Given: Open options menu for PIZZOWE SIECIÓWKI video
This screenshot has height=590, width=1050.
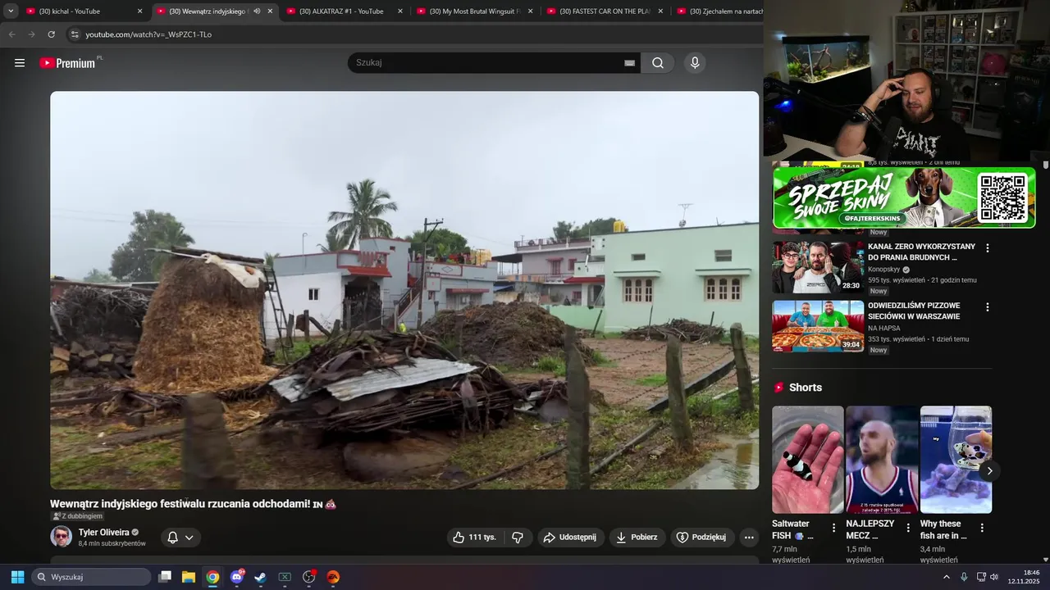Looking at the screenshot, I should point(987,307).
